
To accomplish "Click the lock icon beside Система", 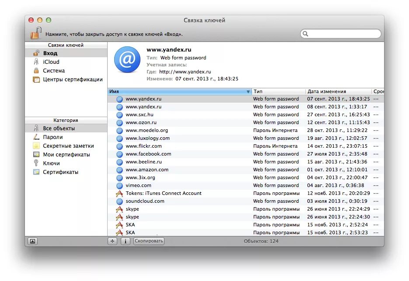I will (x=36, y=70).
